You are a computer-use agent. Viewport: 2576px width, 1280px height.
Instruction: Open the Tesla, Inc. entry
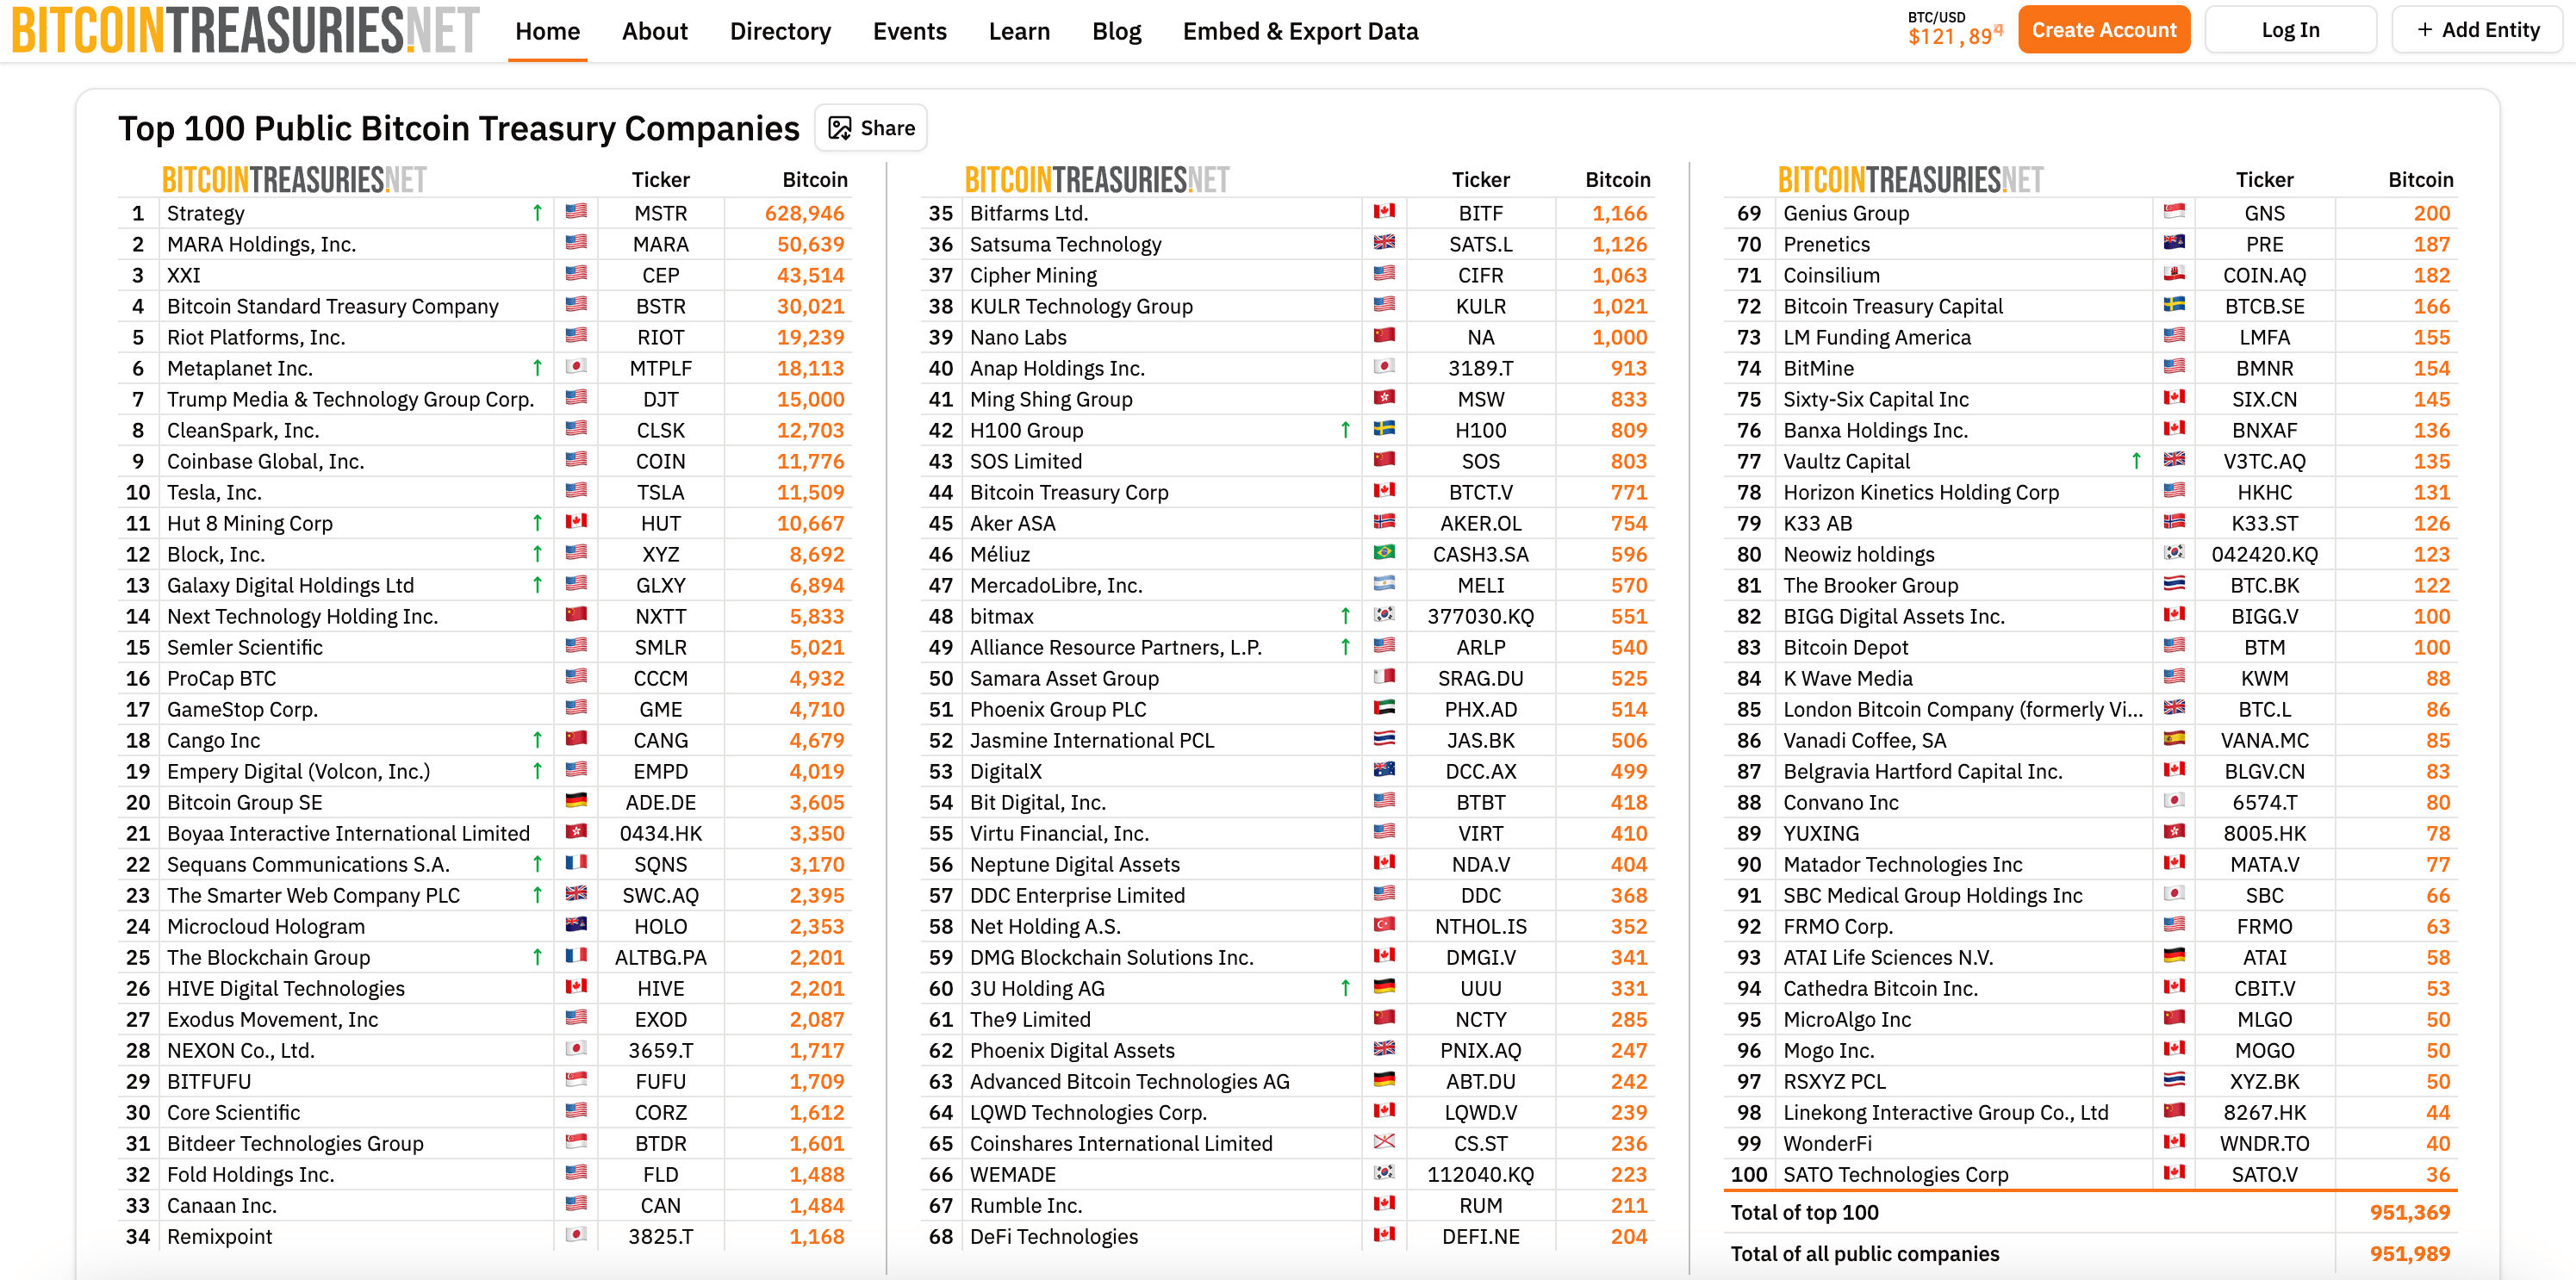pyautogui.click(x=214, y=492)
